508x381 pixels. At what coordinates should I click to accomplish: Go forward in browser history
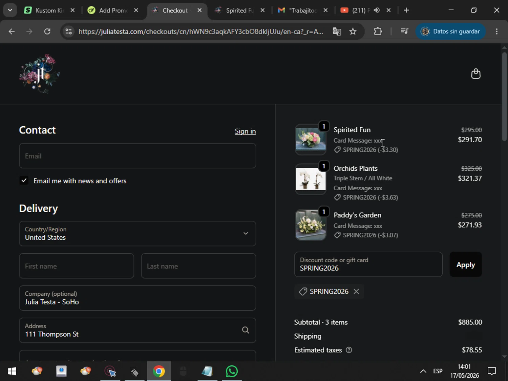[29, 31]
